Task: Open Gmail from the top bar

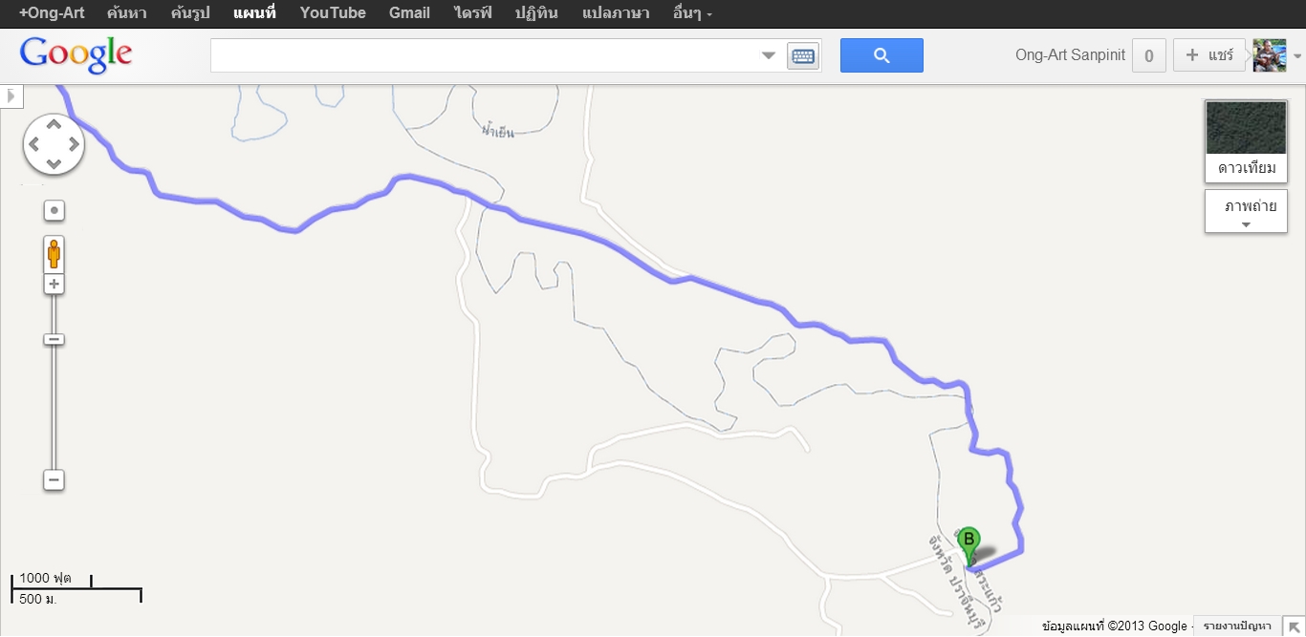Action: click(x=409, y=13)
